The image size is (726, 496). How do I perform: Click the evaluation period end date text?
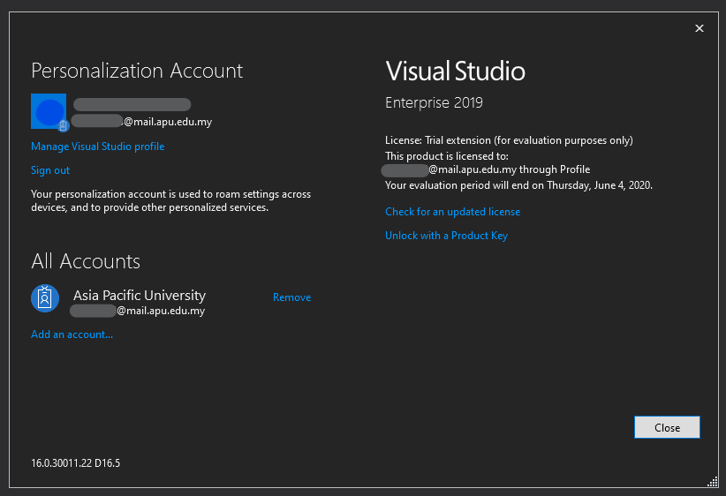pyautogui.click(x=518, y=185)
